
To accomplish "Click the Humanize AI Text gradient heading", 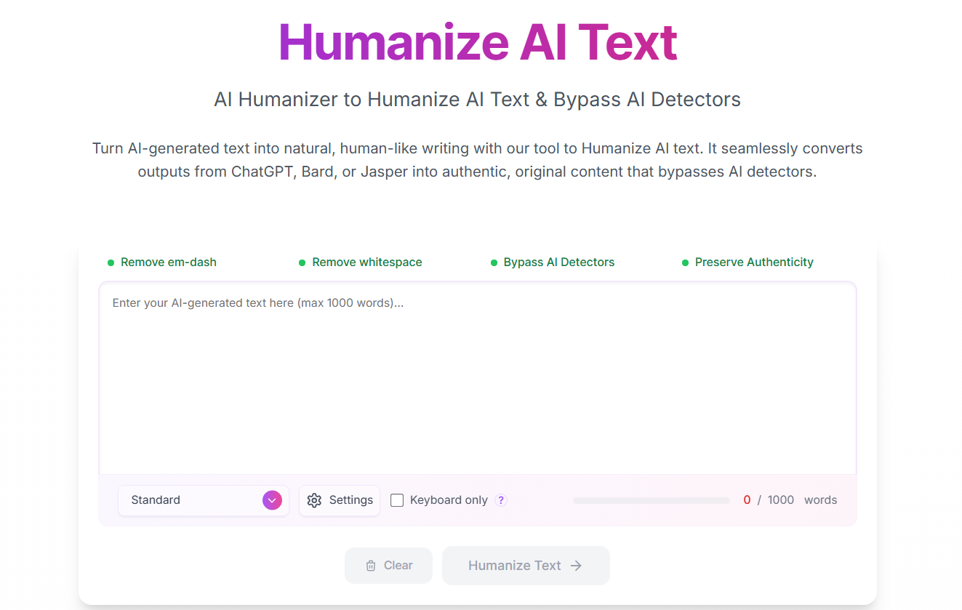I will [478, 42].
